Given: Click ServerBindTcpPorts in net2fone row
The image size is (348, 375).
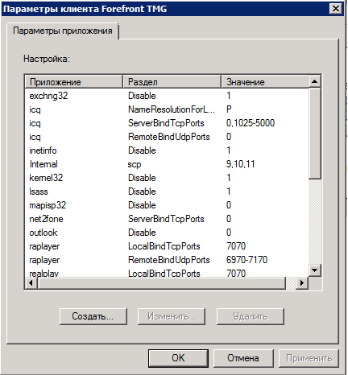Looking at the screenshot, I should [166, 219].
